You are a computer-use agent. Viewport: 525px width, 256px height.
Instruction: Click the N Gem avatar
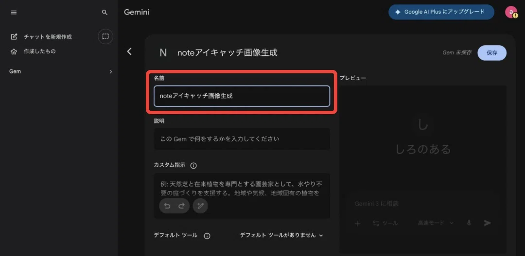point(163,52)
